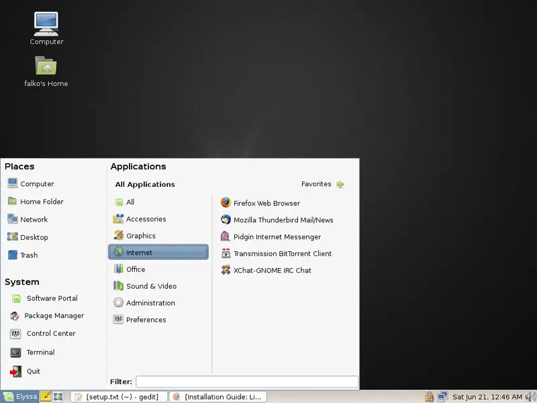The height and width of the screenshot is (403, 537).
Task: Click the Package Manager icon
Action: [x=15, y=316]
